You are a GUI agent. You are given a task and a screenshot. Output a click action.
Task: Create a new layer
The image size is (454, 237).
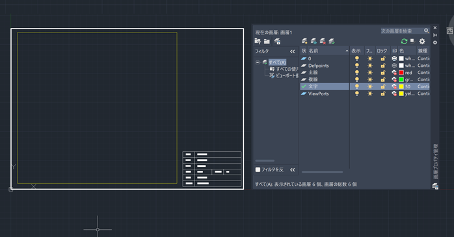click(304, 42)
